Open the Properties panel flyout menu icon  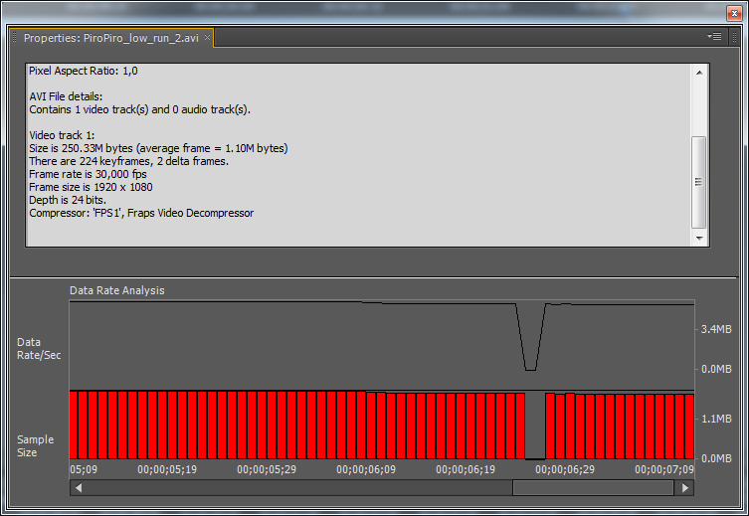point(714,37)
